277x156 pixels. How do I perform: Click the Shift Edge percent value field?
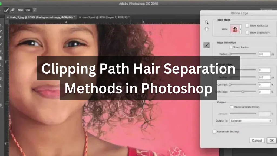pos(264,92)
